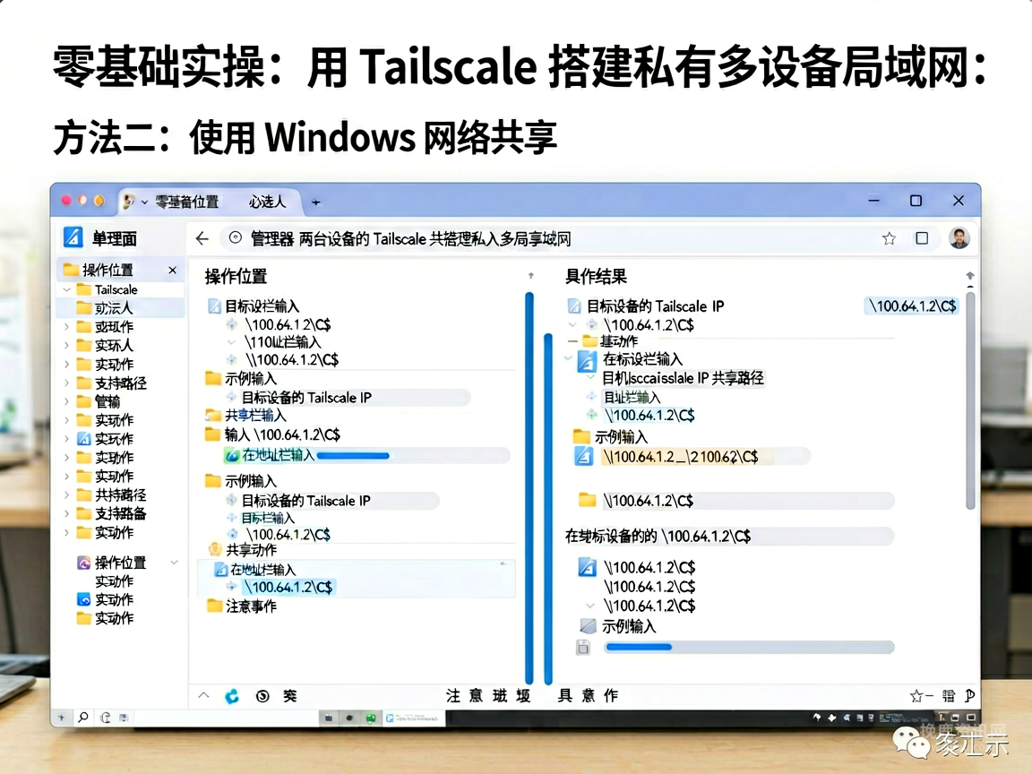Expand the 支持路径 folder chevron
The image size is (1032, 774).
pos(66,383)
